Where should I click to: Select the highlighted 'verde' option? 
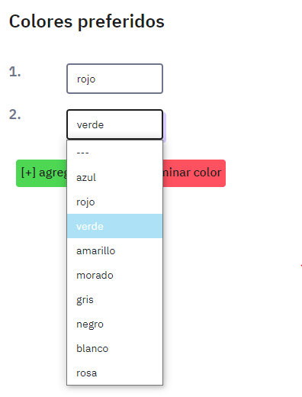tap(114, 226)
